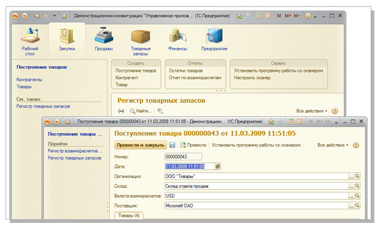380x229 pixels.
Task: Open calendar icon in main window title bar
Action: [268, 16]
